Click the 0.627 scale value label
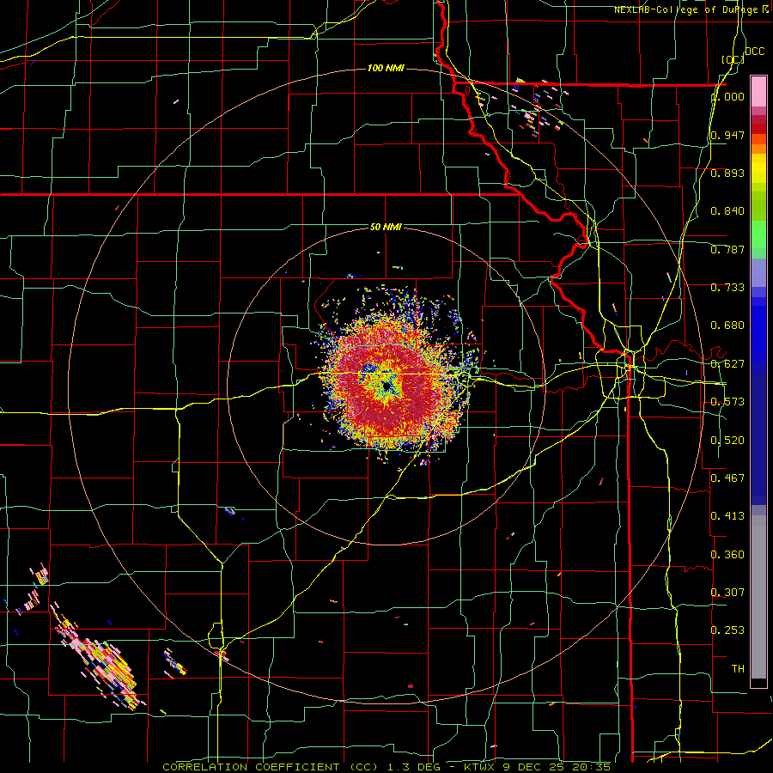Image resolution: width=773 pixels, height=773 pixels. [727, 364]
